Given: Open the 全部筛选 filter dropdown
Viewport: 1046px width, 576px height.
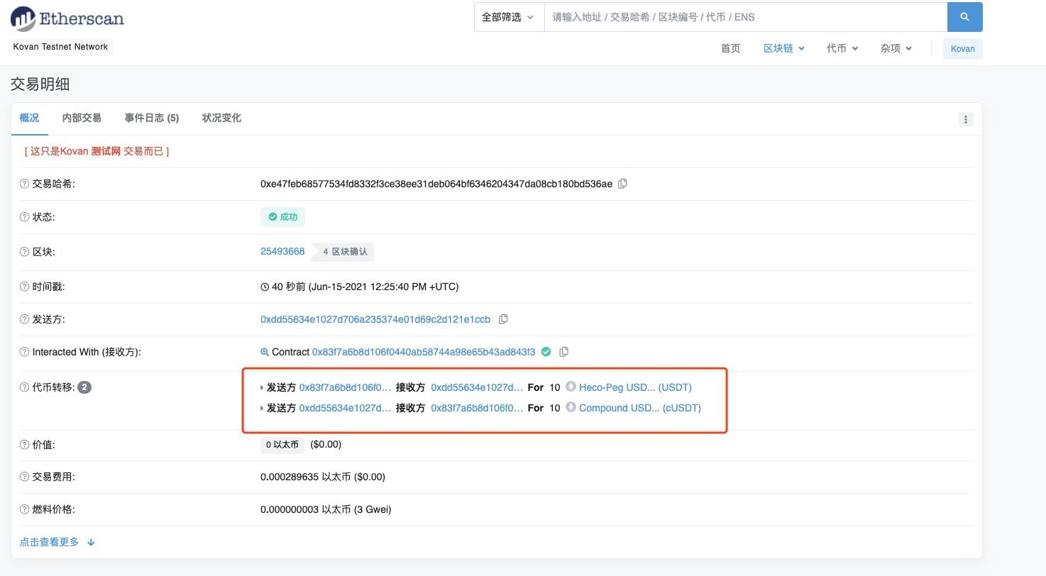Looking at the screenshot, I should [509, 17].
